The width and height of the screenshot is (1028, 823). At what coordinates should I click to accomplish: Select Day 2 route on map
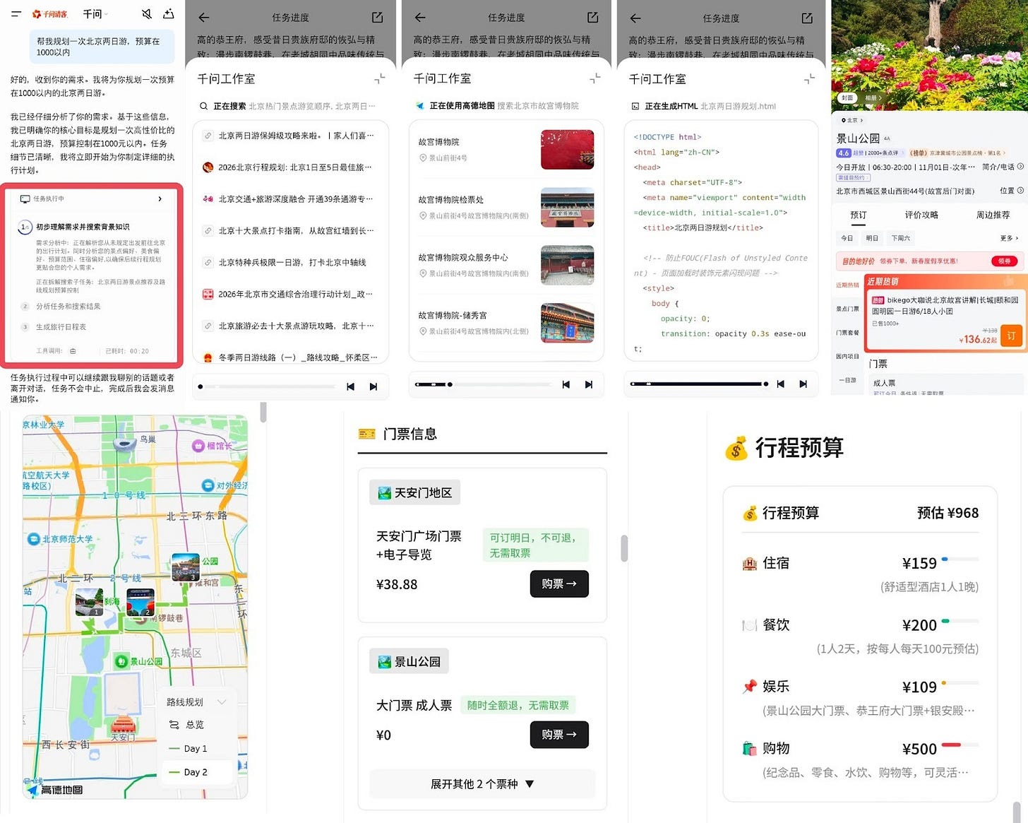pyautogui.click(x=196, y=772)
